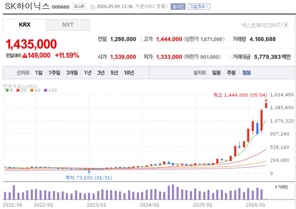Viewport: 296px width, 209px height.
Task: Click the 거래대금 value 5,779,393 백만
Action: click(272, 57)
